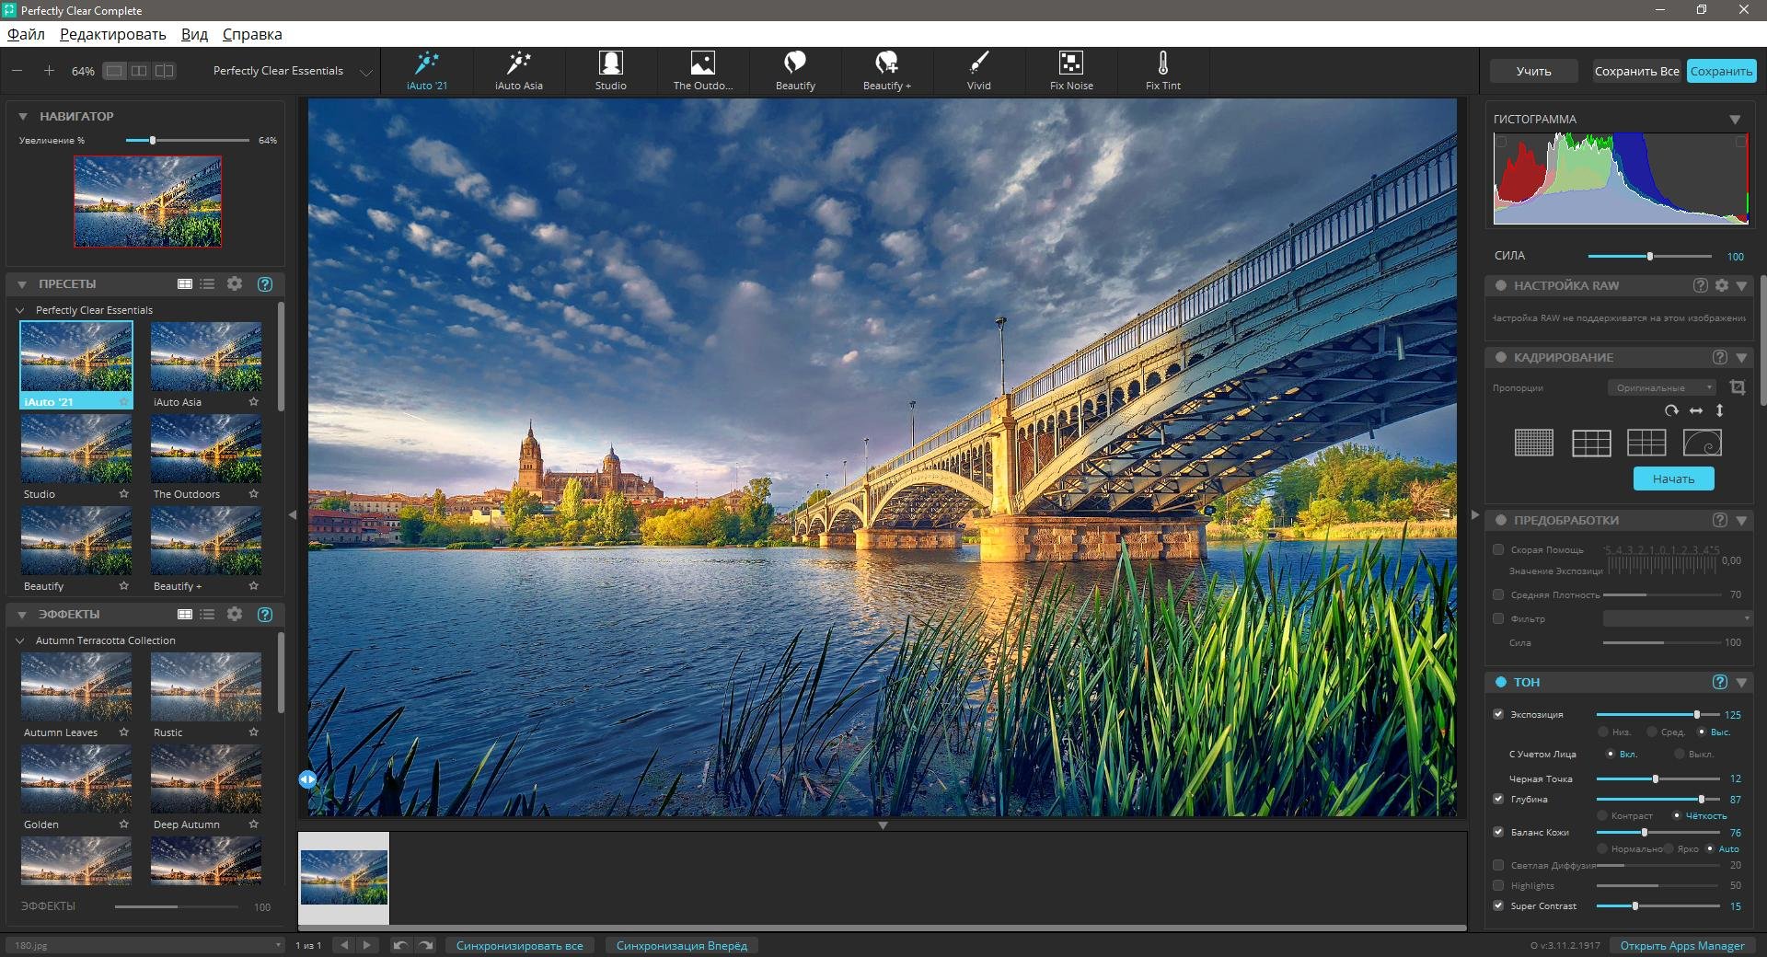Switch Effects panel to list view
The width and height of the screenshot is (1767, 957).
[207, 615]
